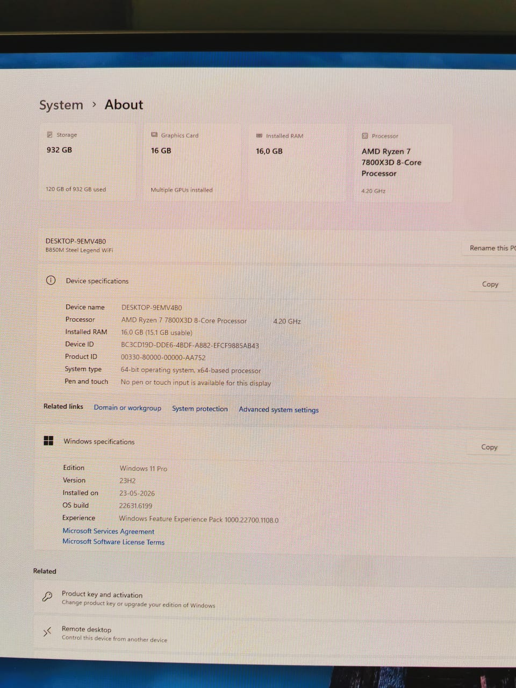Click the device name DESKTOP-9EMV4B0 value
Screen dimensions: 516x688
(152, 307)
